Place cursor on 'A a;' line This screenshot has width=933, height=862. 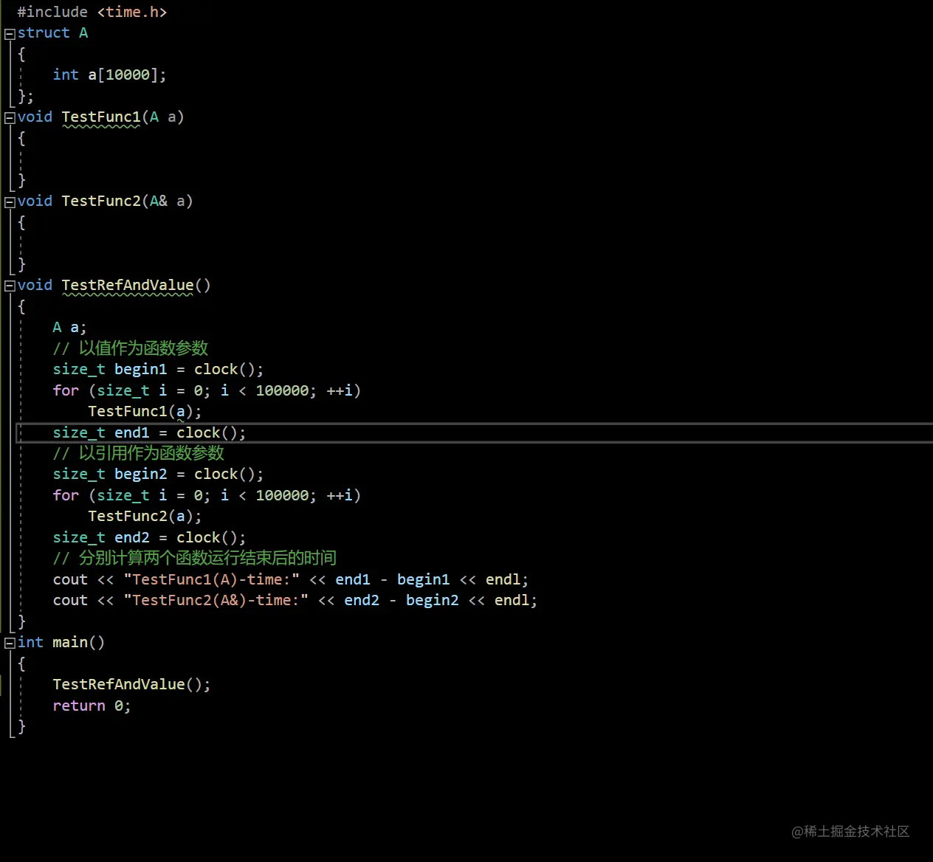click(69, 327)
